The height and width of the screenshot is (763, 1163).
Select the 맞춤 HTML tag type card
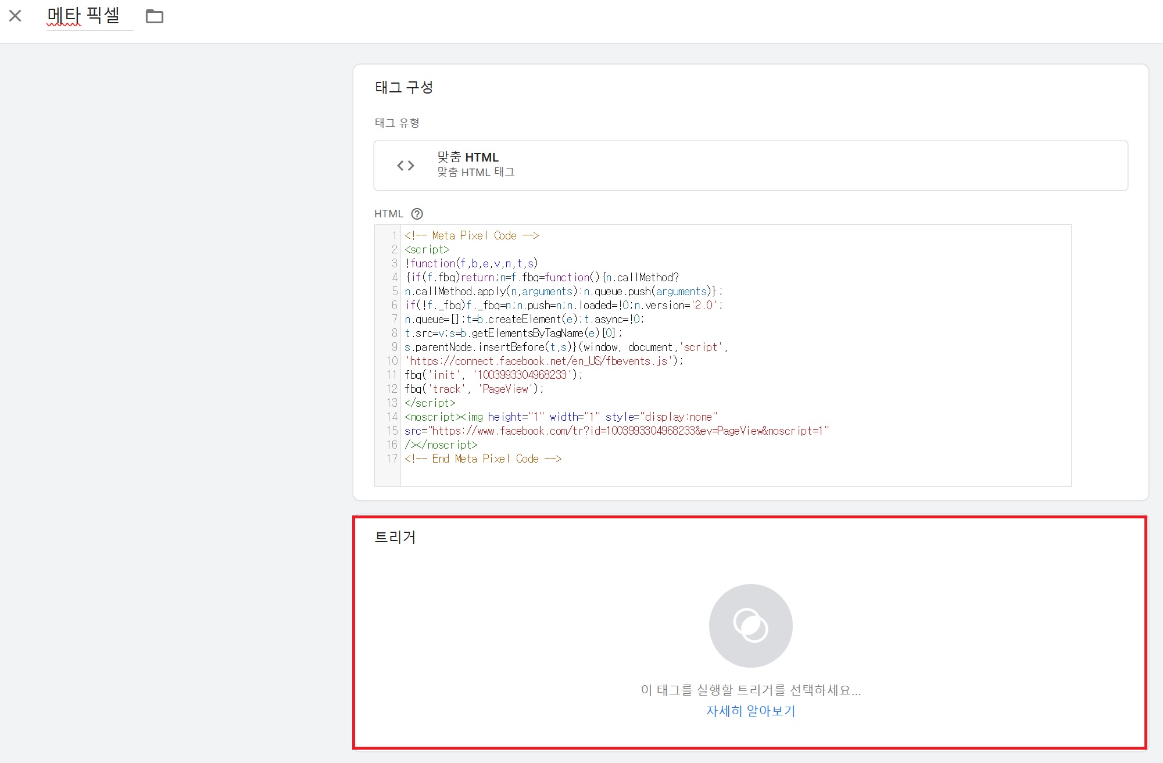750,165
